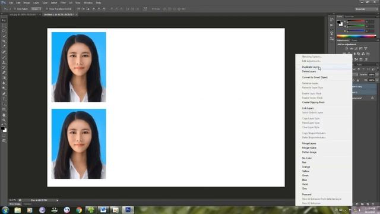380x214 pixels.
Task: Open the Layer menu
Action: tap(36, 2)
